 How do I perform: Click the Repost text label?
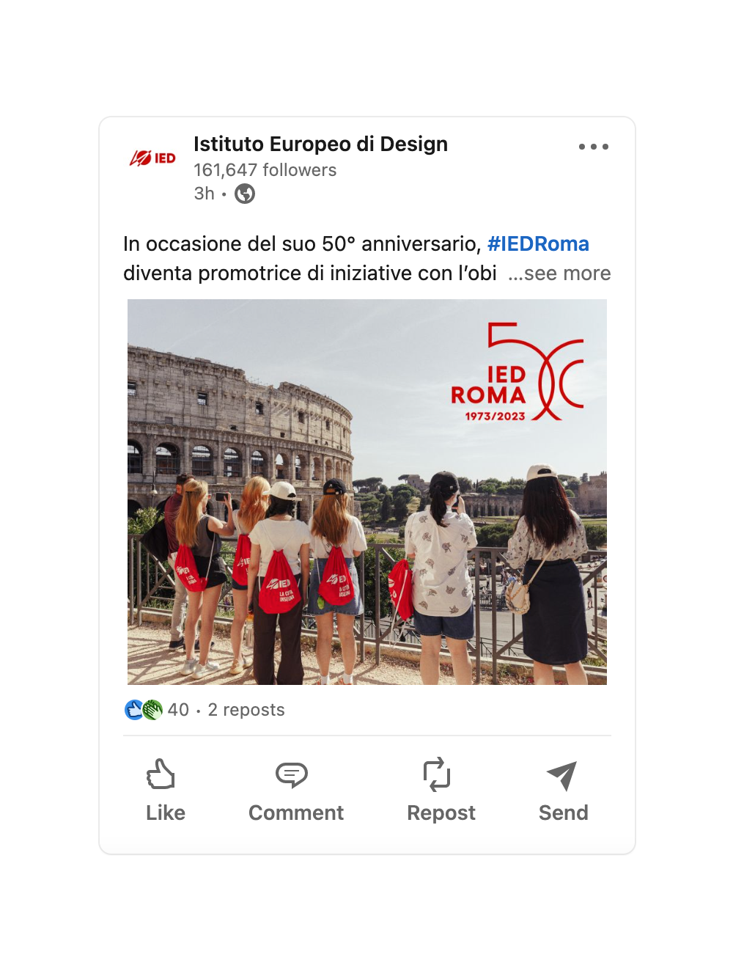pos(441,813)
